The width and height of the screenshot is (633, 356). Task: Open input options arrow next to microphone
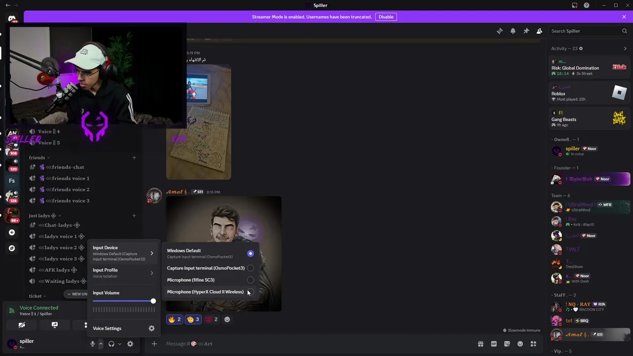point(101,344)
